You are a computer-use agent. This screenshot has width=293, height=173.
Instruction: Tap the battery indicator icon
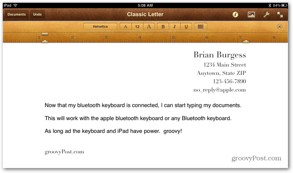(x=284, y=5)
